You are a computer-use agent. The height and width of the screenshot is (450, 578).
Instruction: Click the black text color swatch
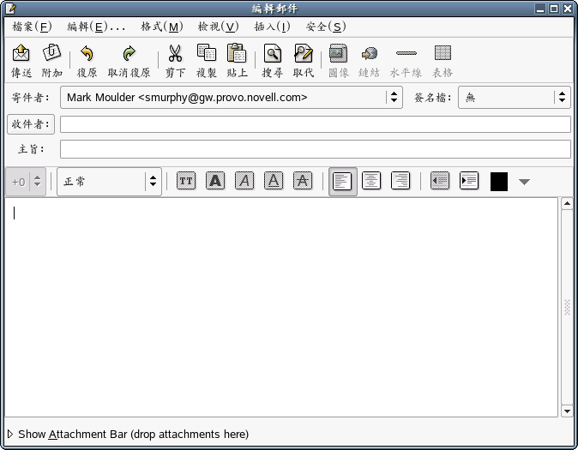pyautogui.click(x=499, y=182)
